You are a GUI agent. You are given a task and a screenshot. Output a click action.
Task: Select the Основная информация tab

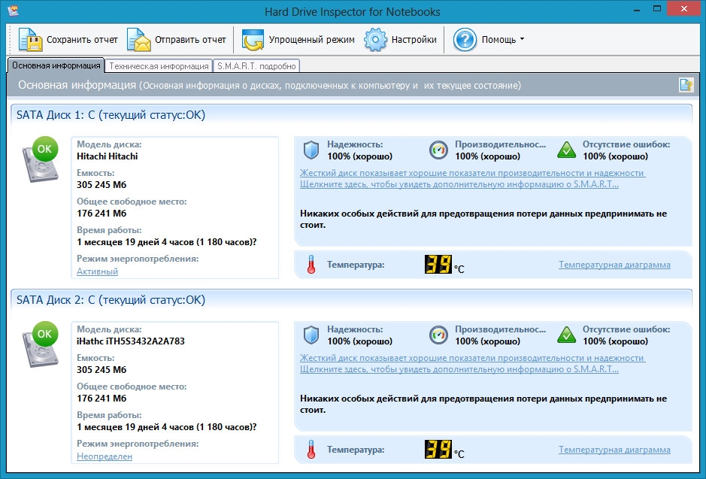pyautogui.click(x=56, y=66)
